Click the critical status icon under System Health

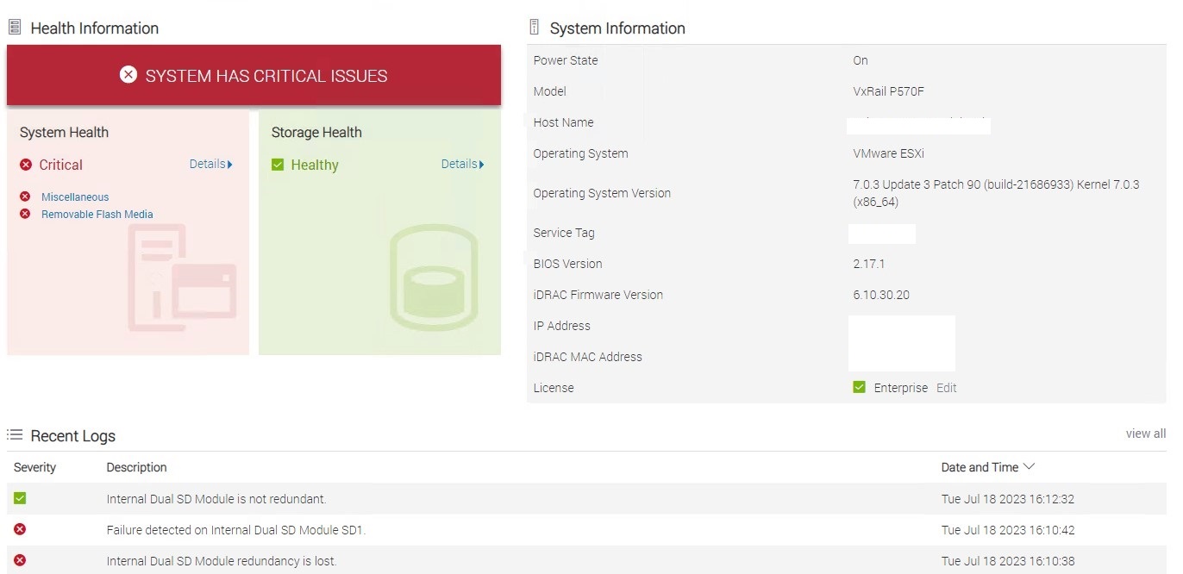24,164
